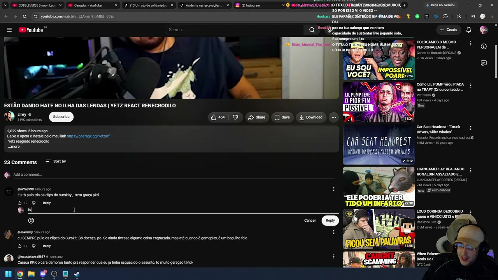Open the @lucasteixeira5617 commenter profile link
The width and height of the screenshot is (498, 280).
(31, 257)
